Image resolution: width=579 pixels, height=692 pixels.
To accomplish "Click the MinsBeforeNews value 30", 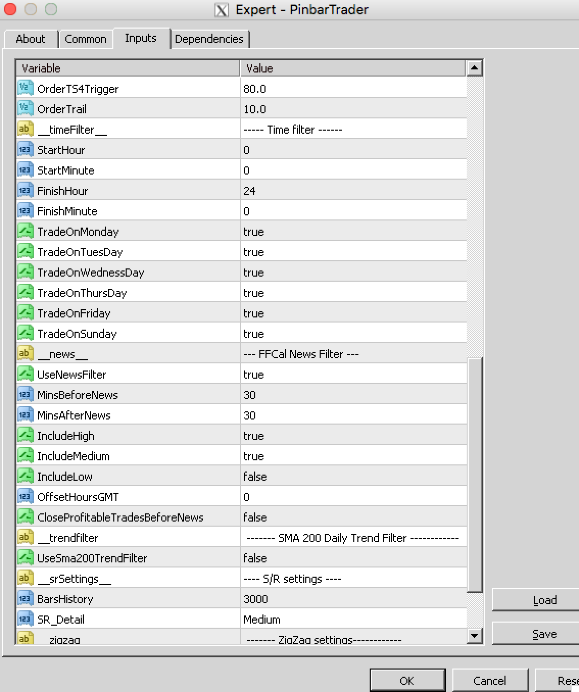I will [x=250, y=395].
